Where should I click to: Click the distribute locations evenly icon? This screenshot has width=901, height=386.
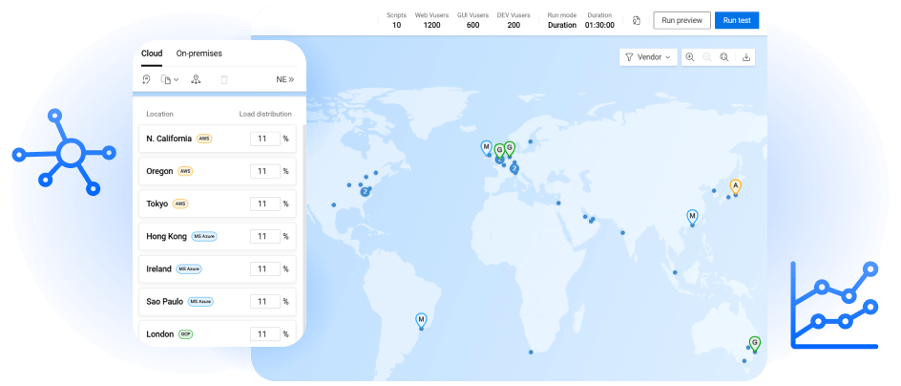click(196, 80)
